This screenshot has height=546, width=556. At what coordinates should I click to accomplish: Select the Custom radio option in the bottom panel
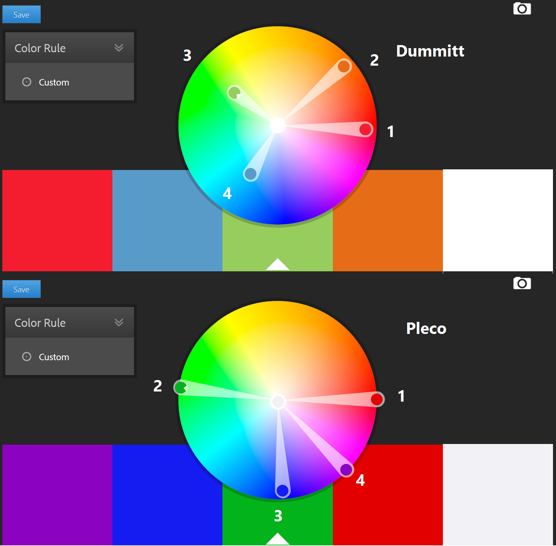[27, 356]
